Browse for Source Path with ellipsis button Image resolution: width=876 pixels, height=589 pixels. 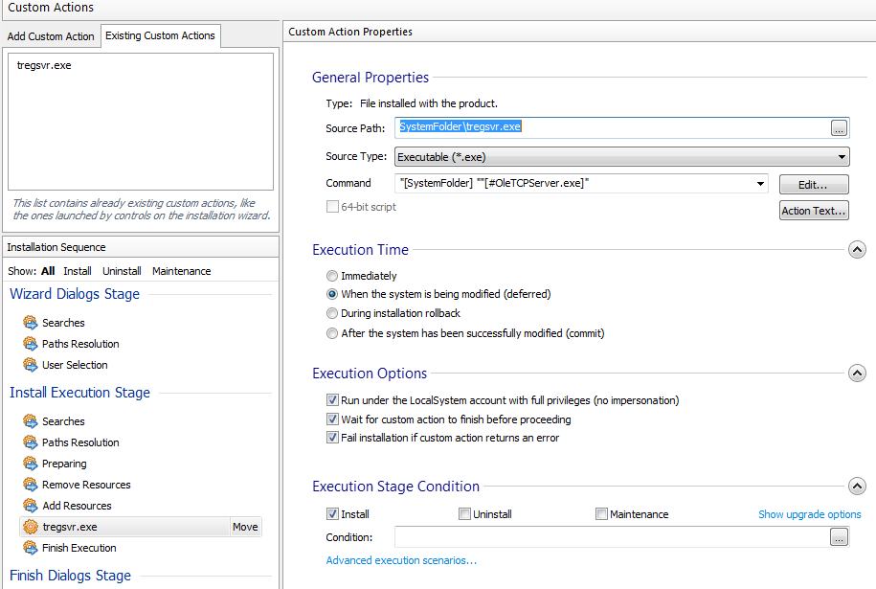pyautogui.click(x=839, y=127)
